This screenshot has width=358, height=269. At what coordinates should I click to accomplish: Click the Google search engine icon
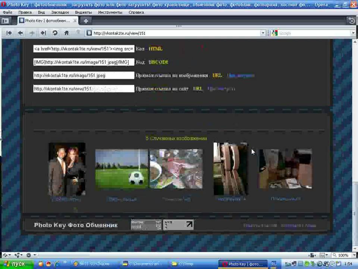point(275,33)
